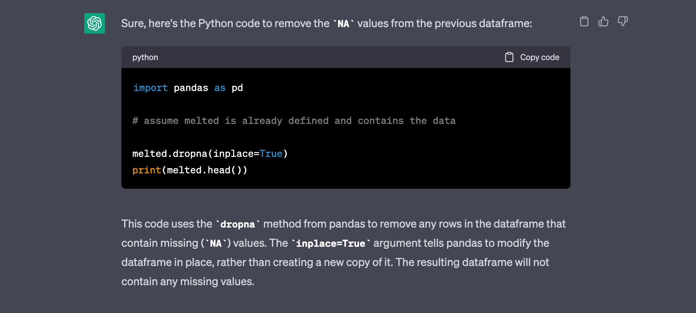
Task: Click the inline 'dropna' code in the explanation
Action: [238, 224]
